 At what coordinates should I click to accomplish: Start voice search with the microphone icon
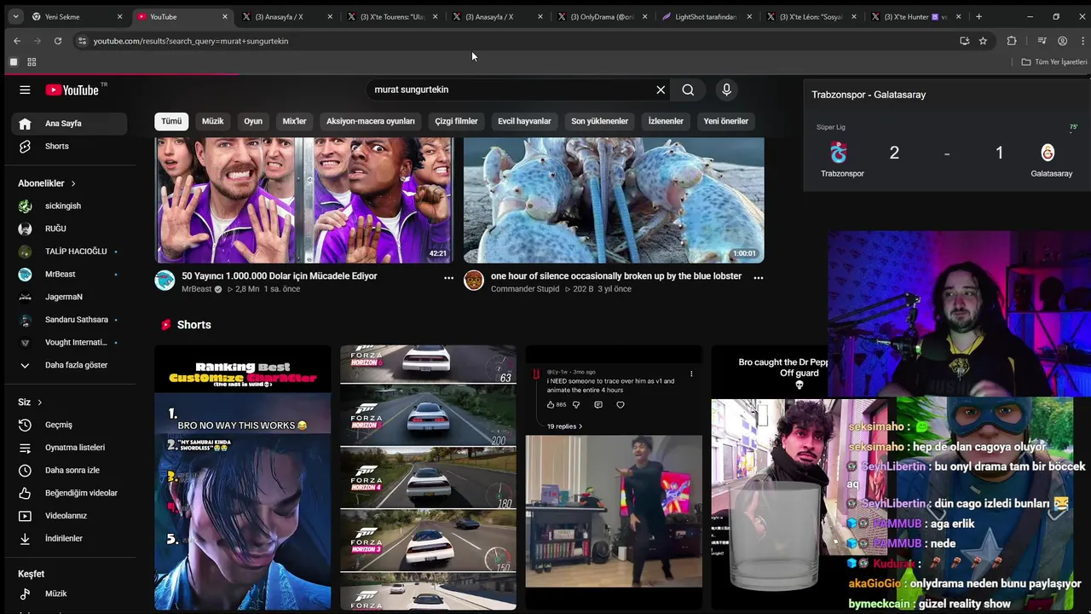coord(726,90)
